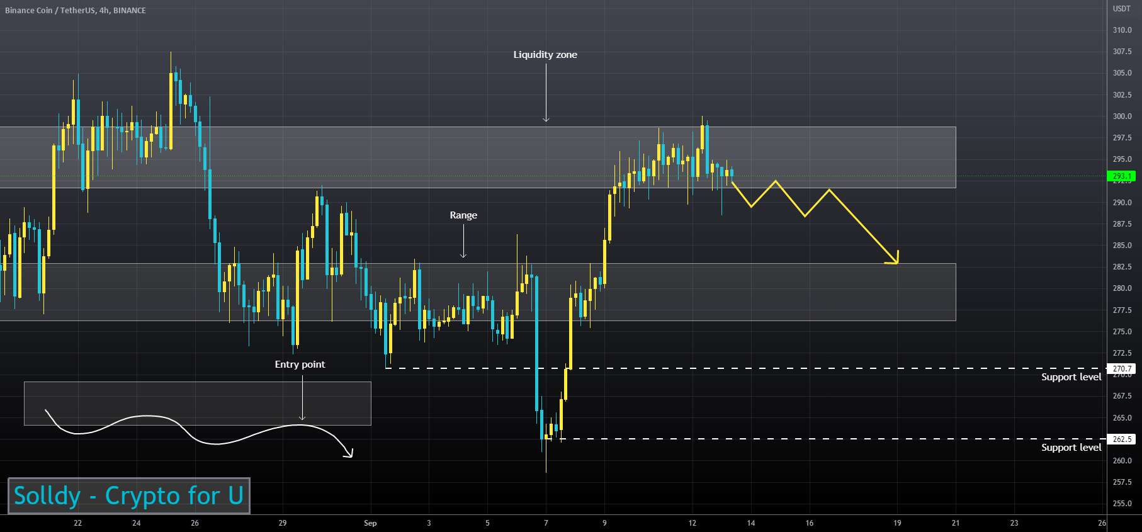
Task: Click the 265.0 price axis label
Action: 1122,418
